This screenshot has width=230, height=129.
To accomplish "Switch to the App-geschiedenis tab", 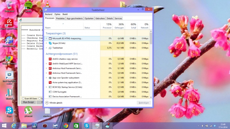I will point(75,18).
